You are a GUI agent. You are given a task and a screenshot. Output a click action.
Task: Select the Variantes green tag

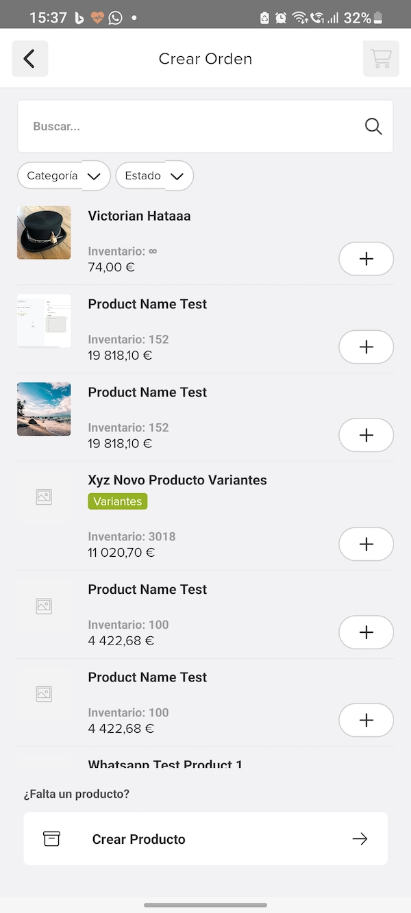pos(118,501)
